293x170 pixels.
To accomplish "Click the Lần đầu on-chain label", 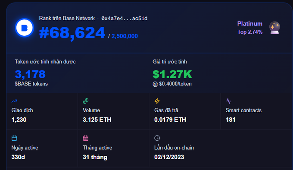I will pos(174,148).
